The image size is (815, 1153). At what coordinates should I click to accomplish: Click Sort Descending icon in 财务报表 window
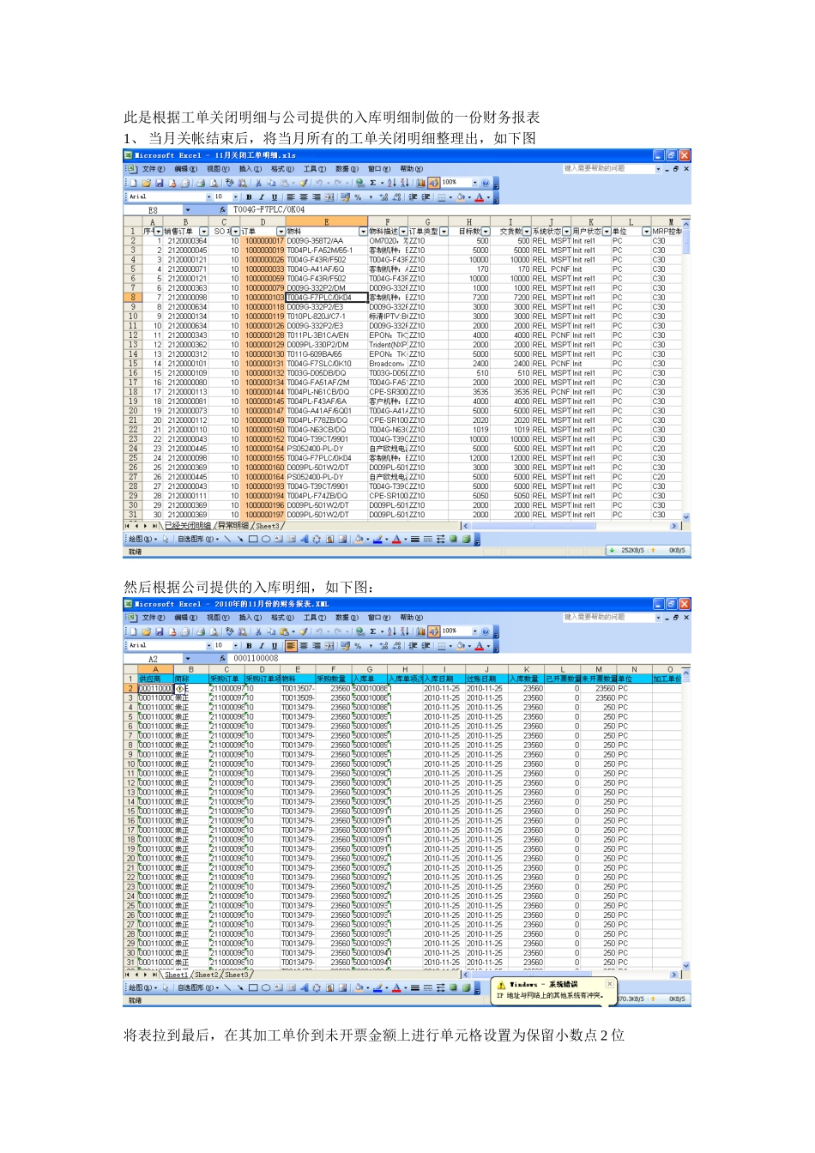pyautogui.click(x=404, y=631)
